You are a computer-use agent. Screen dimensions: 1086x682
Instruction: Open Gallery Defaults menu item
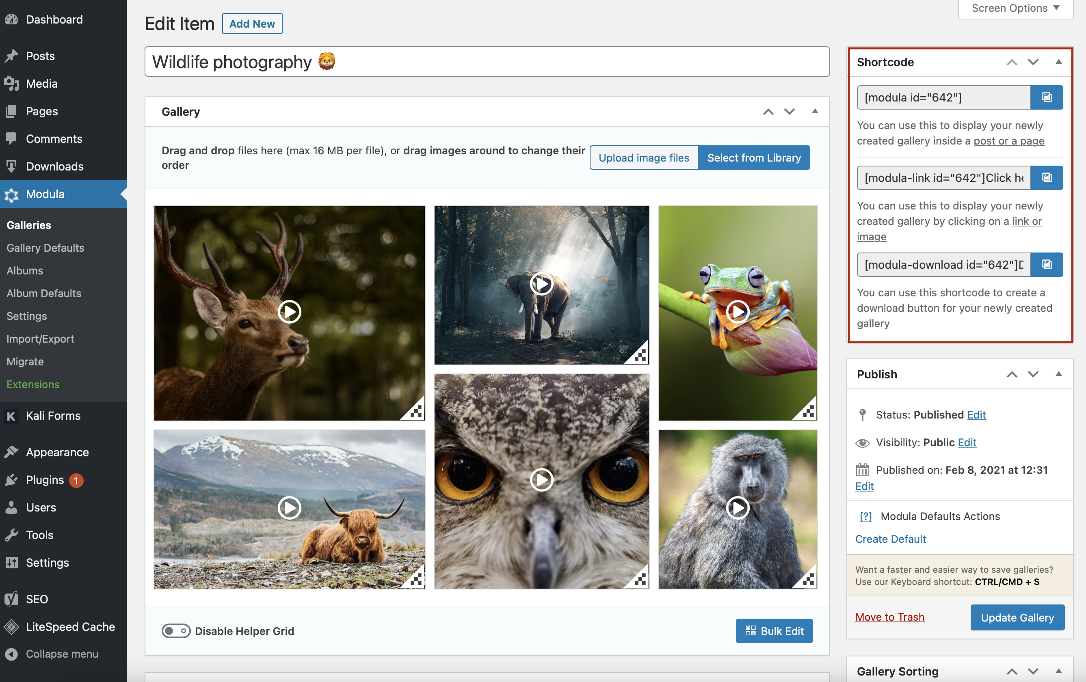[45, 248]
